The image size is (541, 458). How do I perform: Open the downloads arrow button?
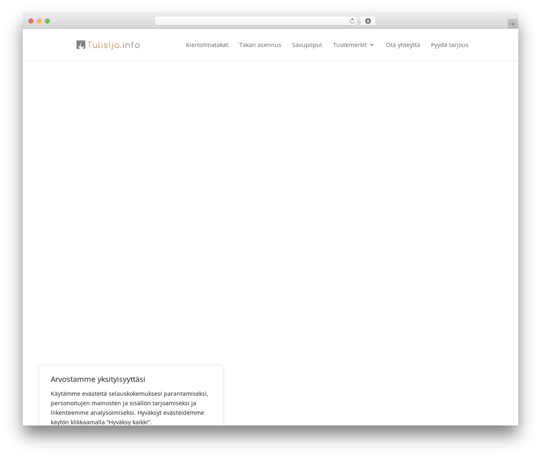[x=368, y=21]
